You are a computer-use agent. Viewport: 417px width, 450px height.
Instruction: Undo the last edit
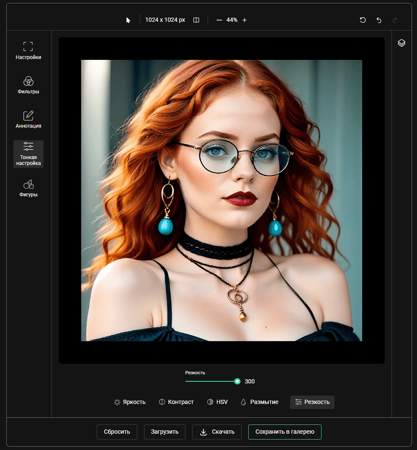click(379, 20)
